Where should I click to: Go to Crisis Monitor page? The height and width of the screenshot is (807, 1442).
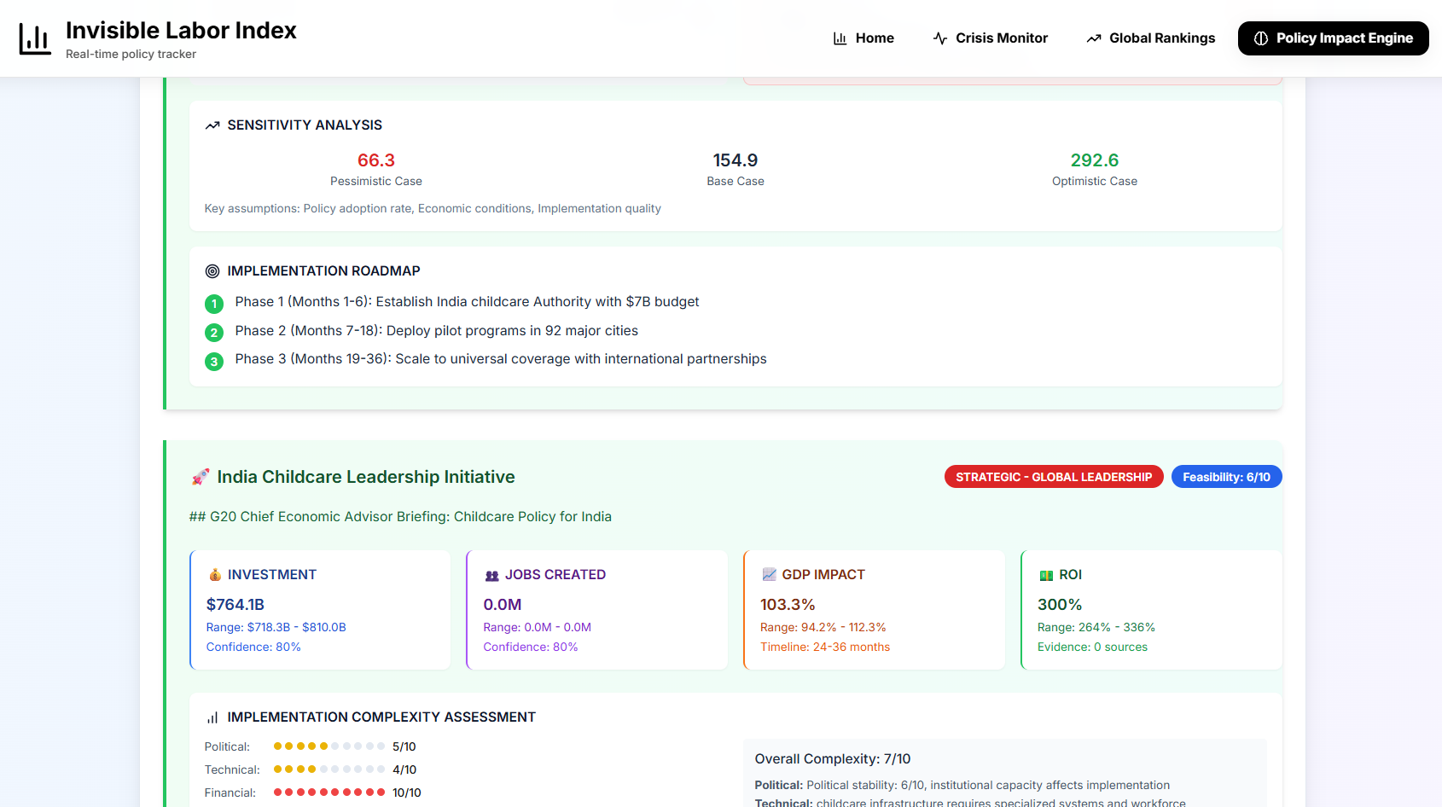click(991, 38)
